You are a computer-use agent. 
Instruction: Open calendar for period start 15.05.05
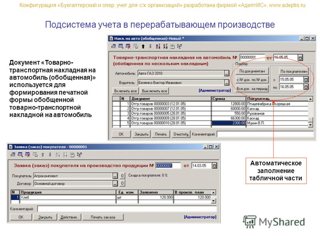point(306,79)
